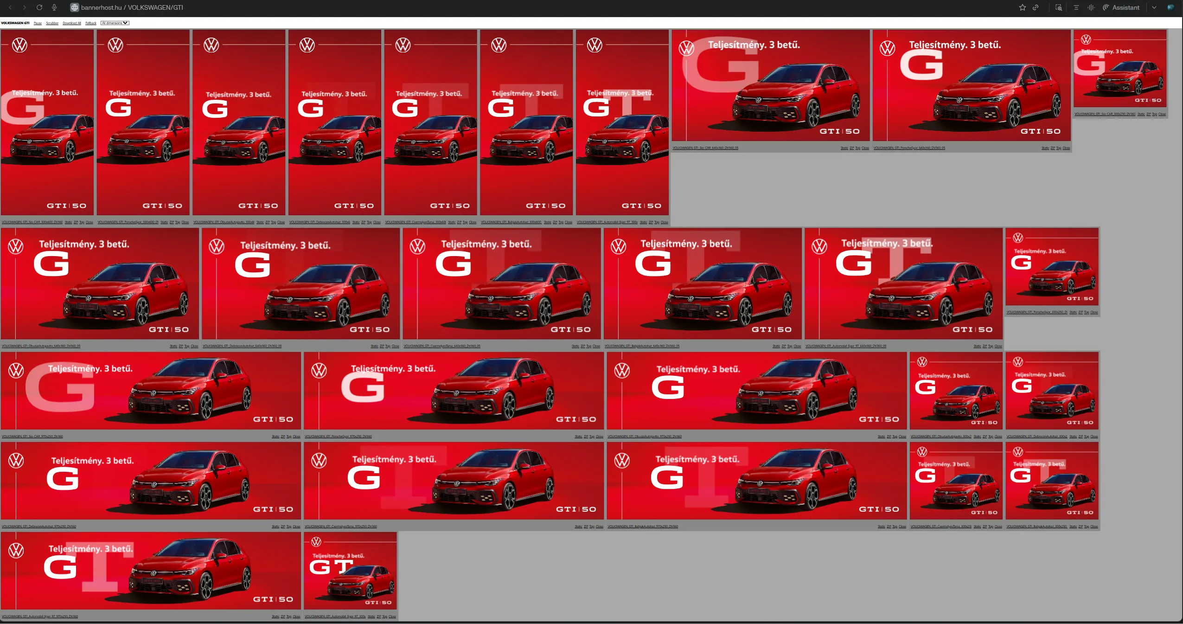This screenshot has height=624, width=1183.
Task: Go back with the browser back arrow
Action: 10,7
